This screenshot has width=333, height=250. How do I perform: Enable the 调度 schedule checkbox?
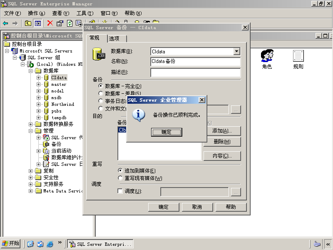pyautogui.click(x=120, y=191)
